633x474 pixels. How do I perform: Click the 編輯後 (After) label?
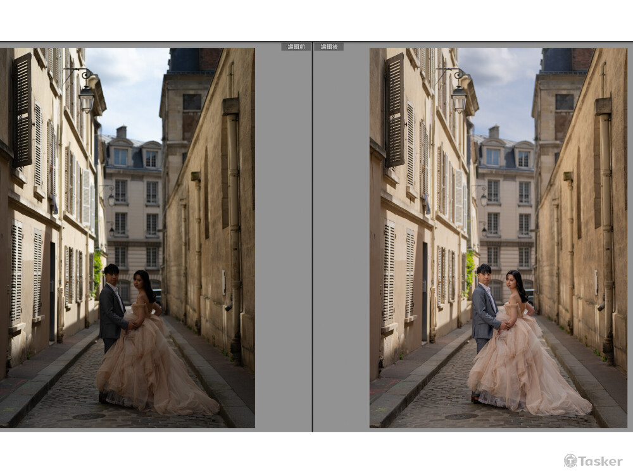point(329,47)
